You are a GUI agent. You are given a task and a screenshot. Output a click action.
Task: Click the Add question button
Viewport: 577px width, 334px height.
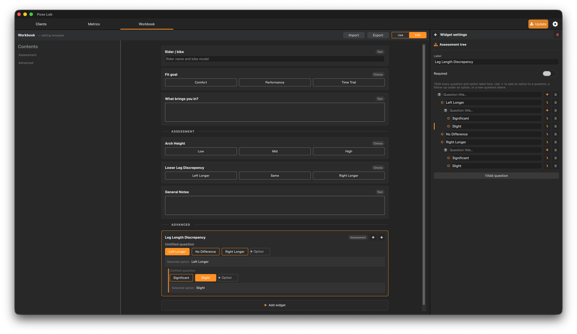496,176
